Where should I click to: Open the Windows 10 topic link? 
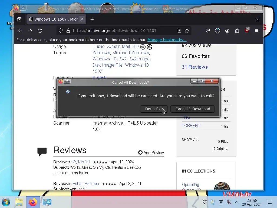click(x=104, y=59)
